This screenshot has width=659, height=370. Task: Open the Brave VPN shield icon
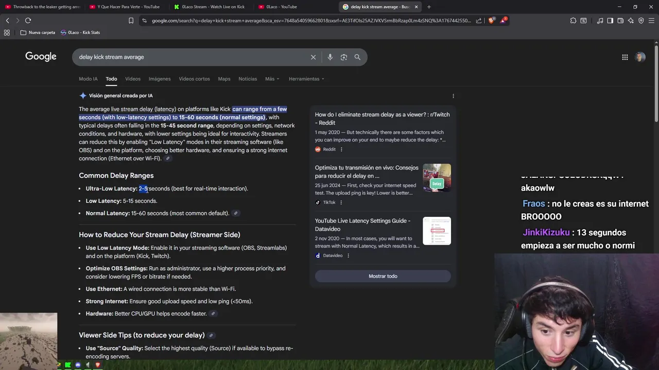pos(641,21)
